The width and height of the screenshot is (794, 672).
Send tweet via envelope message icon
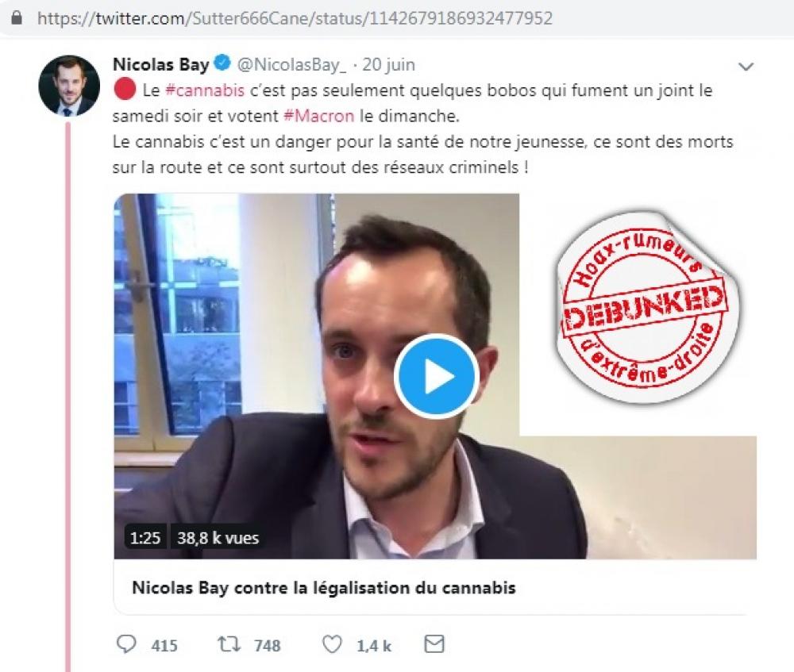pos(434,644)
